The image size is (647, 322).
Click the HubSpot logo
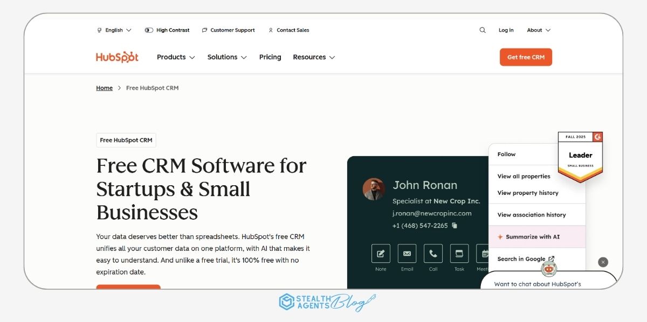tap(116, 57)
